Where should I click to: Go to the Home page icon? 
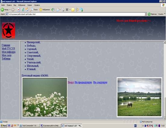click(27, 10)
